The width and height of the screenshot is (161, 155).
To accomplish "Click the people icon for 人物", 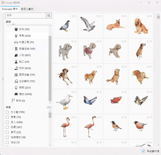I will (16, 55).
